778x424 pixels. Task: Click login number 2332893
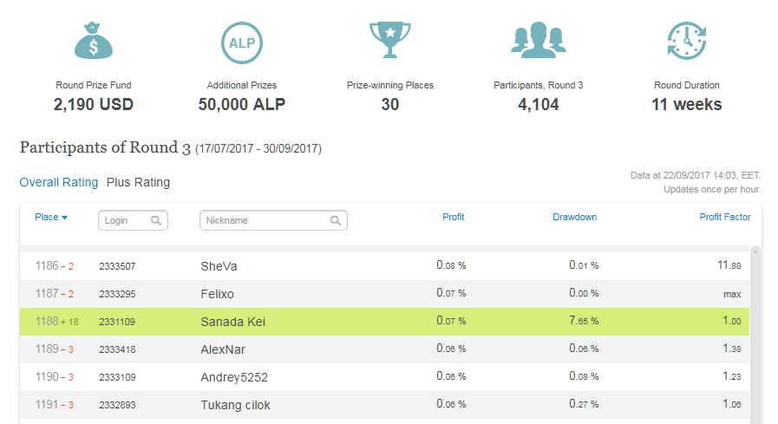point(117,405)
